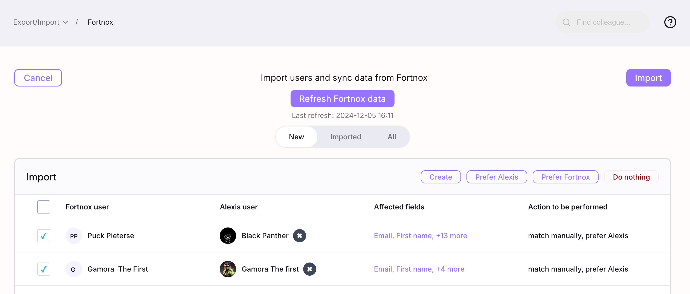This screenshot has height=294, width=690.
Task: Expand Email, First name, +4 more fields
Action: click(x=419, y=269)
